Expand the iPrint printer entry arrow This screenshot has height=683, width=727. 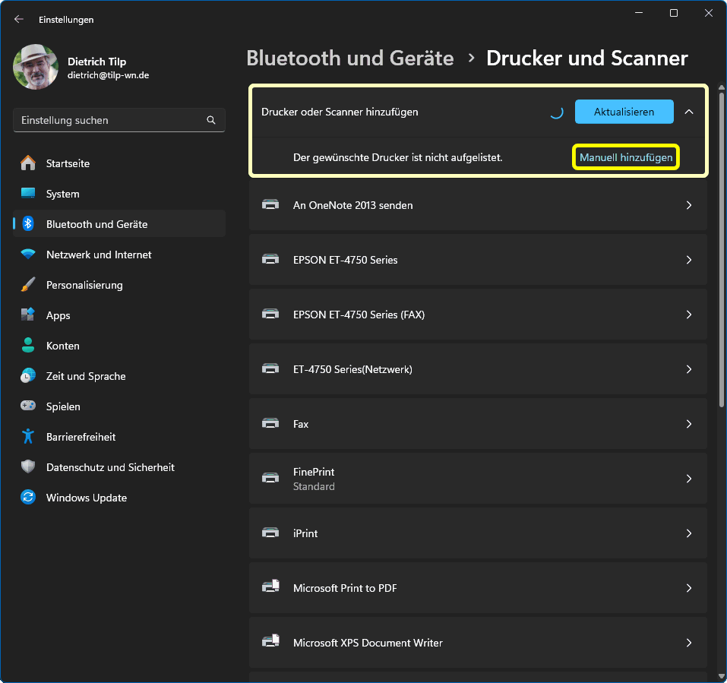click(689, 533)
